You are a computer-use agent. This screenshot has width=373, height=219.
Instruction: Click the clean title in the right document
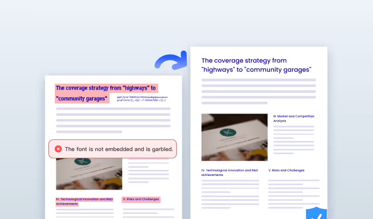pos(256,64)
